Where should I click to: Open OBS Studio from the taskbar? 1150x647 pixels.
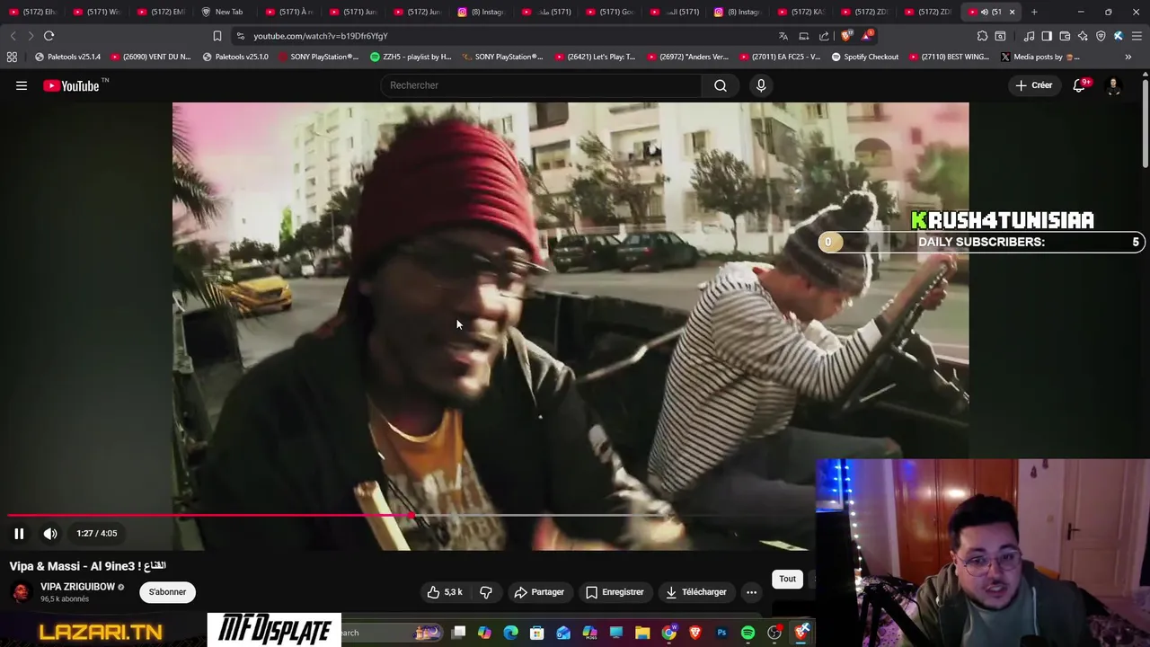pos(774,633)
